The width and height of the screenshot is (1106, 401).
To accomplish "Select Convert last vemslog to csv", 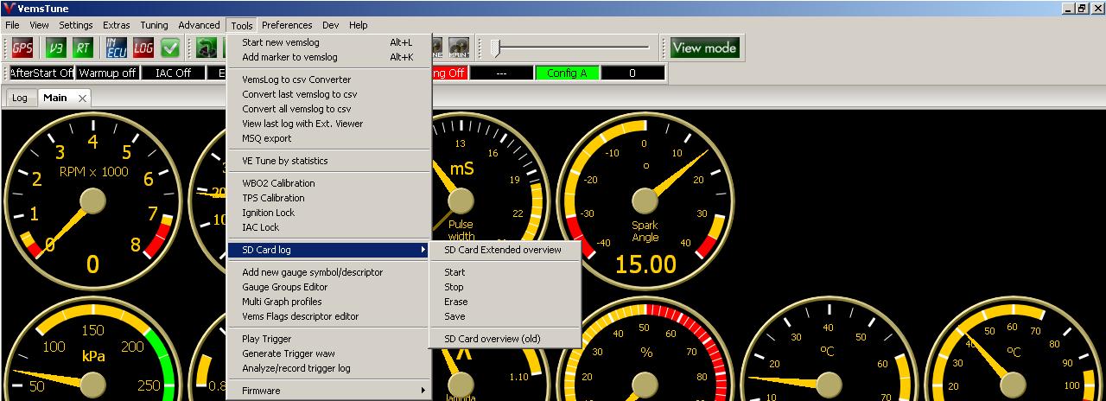I will (328, 94).
